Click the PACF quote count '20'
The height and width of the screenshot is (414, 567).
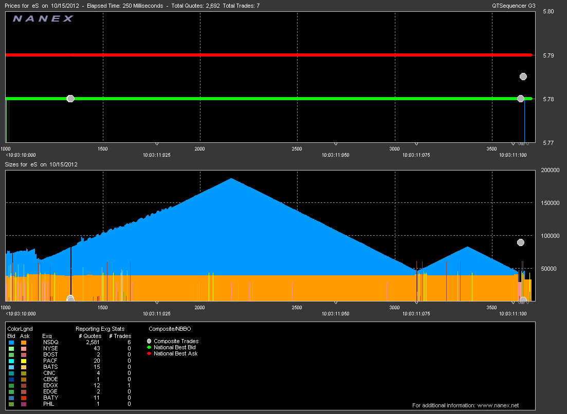click(97, 361)
